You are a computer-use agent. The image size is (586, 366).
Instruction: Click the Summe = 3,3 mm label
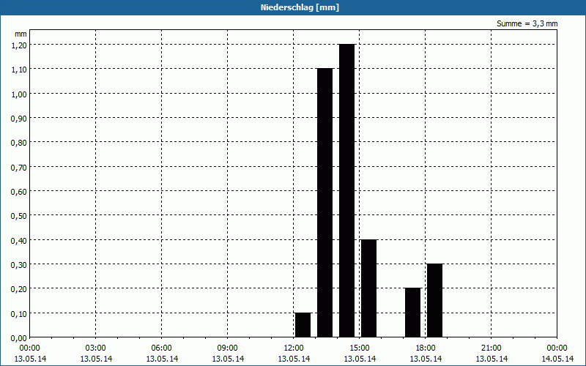527,23
